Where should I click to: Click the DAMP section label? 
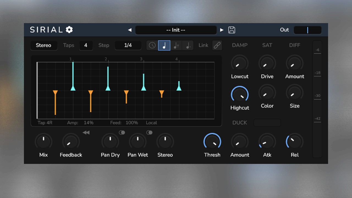coord(240,45)
